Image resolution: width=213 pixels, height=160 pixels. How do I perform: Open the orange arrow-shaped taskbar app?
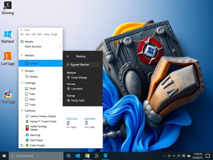coord(97,156)
